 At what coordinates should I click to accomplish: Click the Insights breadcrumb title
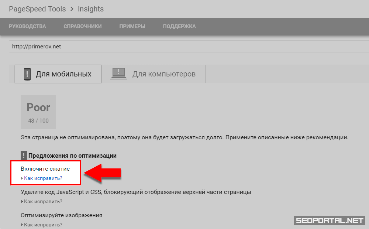pyautogui.click(x=91, y=9)
